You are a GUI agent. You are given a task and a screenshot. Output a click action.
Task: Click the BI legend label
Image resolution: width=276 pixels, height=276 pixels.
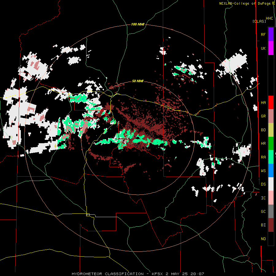[x=263, y=225]
